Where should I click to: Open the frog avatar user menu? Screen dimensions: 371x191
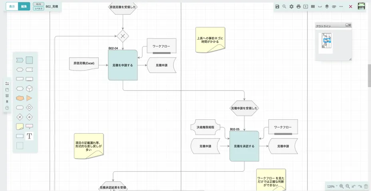pyautogui.click(x=361, y=6)
